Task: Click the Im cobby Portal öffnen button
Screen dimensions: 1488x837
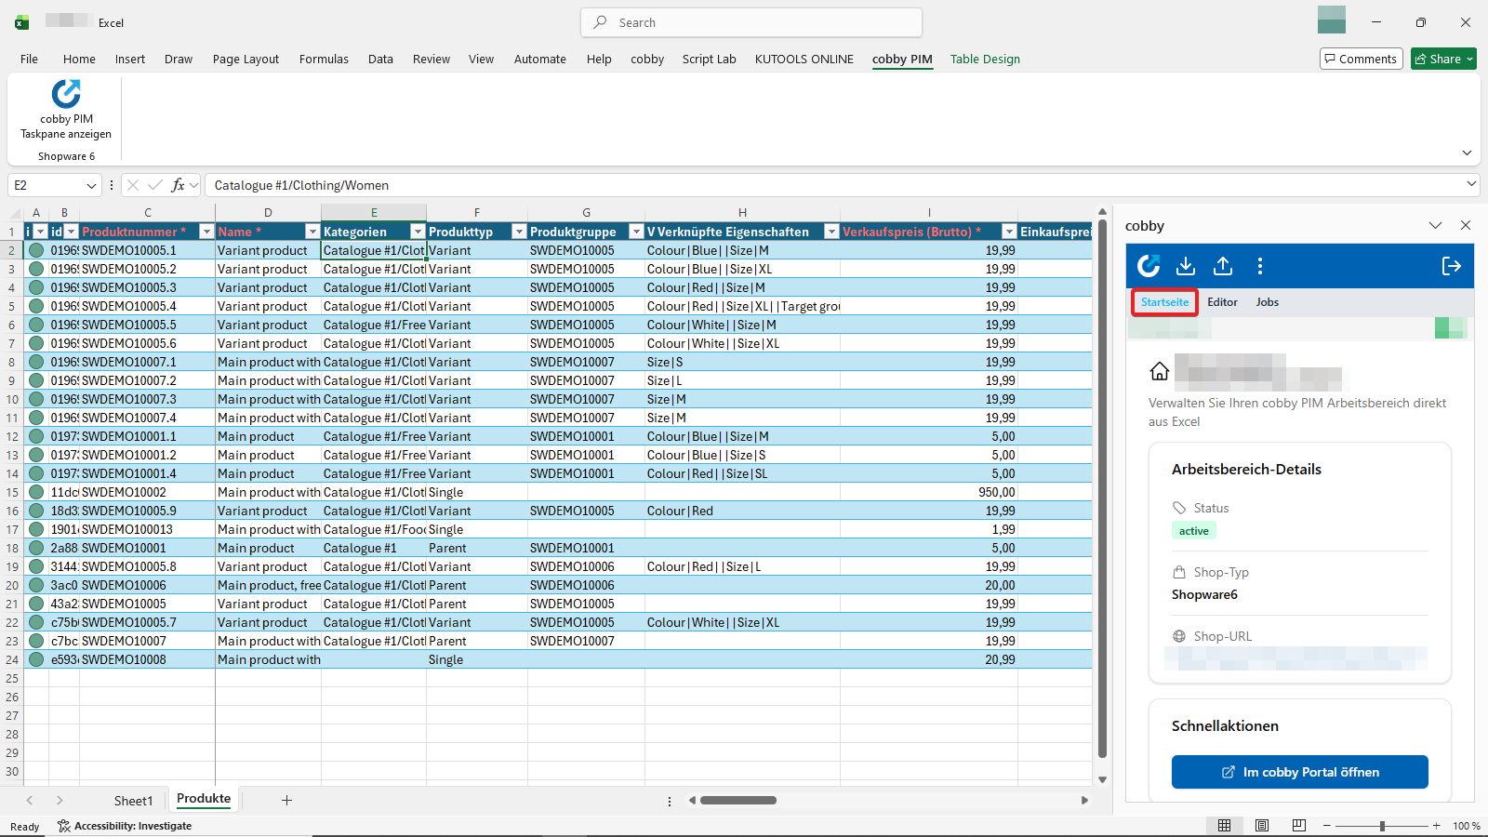Action: [x=1298, y=771]
